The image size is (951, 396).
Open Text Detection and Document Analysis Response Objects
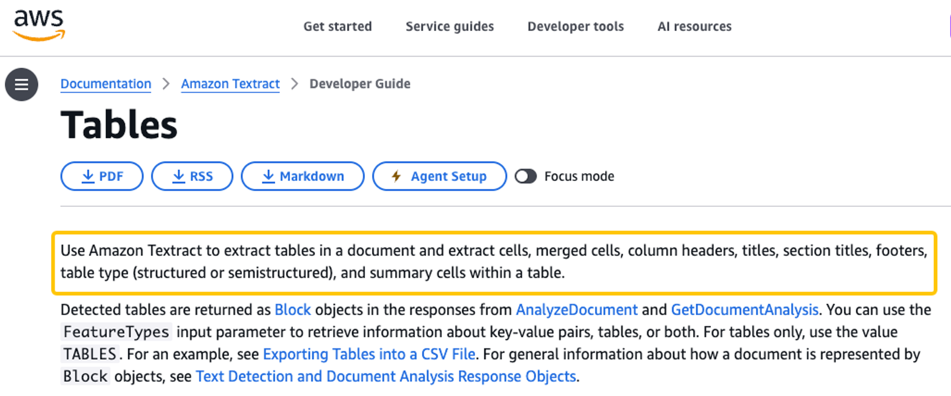[386, 376]
